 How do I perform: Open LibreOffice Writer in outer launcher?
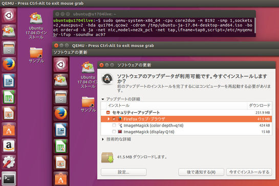pyautogui.click(x=9, y=80)
